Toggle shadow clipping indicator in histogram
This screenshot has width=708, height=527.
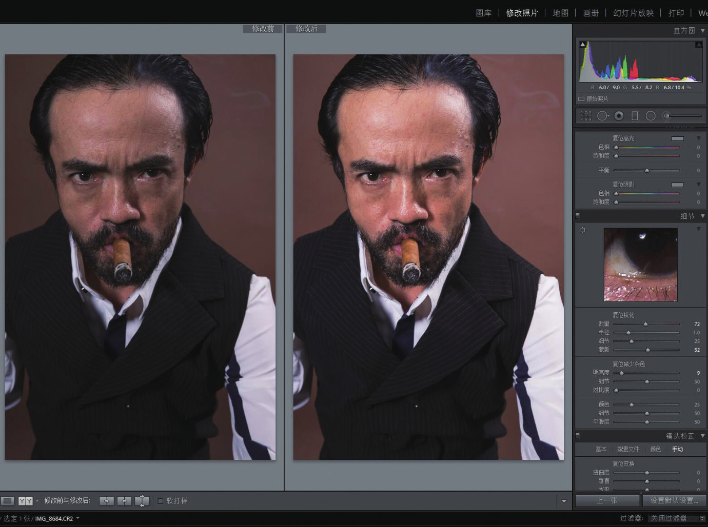pos(583,45)
